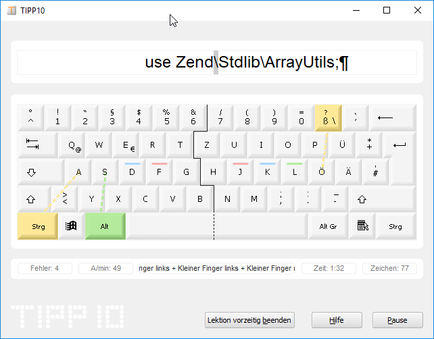
Task: Click the Zeichen: 77 status field
Action: pyautogui.click(x=389, y=268)
